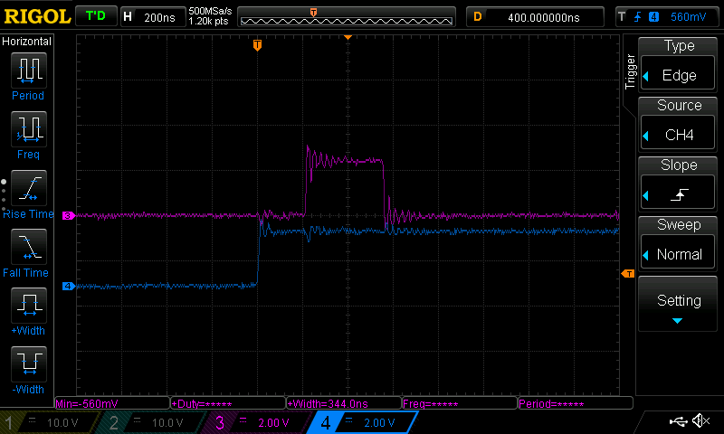Click the +Width=344.0ns measurement result

(x=344, y=403)
